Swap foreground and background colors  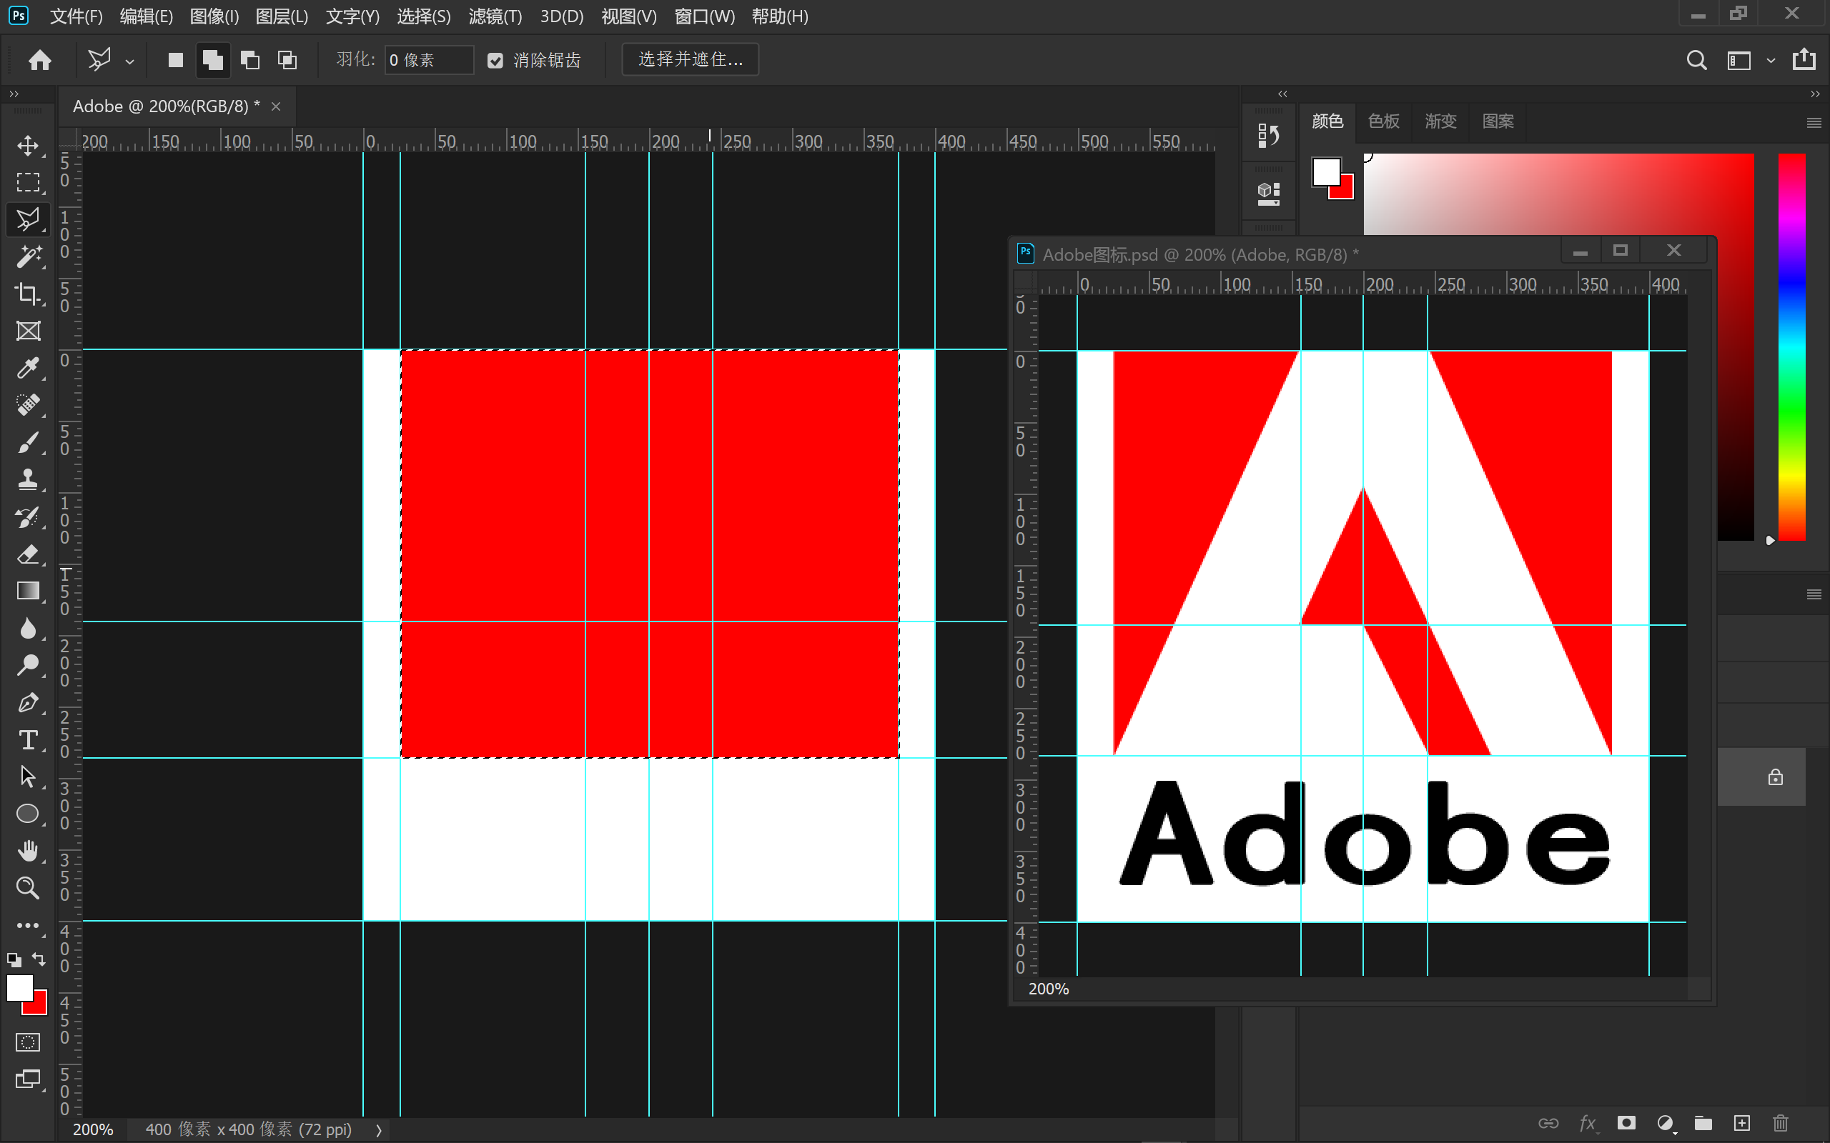coord(39,959)
